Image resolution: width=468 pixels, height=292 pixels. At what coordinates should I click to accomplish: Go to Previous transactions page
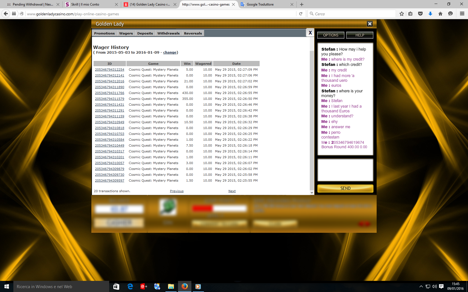[177, 191]
